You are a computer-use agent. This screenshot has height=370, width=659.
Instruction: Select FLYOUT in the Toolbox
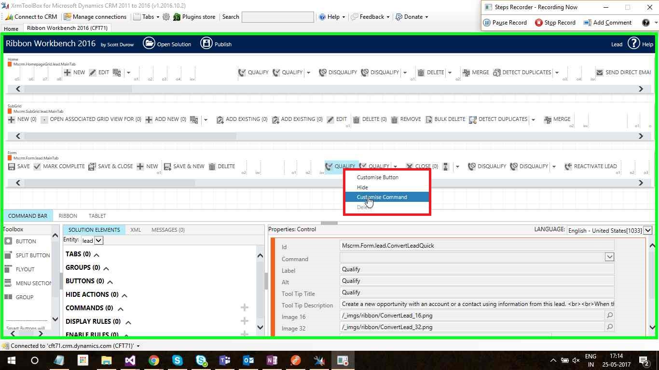[x=19, y=269]
